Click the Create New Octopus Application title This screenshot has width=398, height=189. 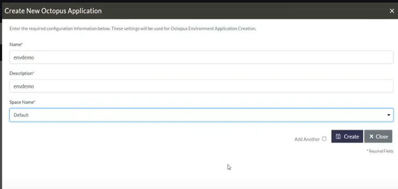pyautogui.click(x=53, y=11)
